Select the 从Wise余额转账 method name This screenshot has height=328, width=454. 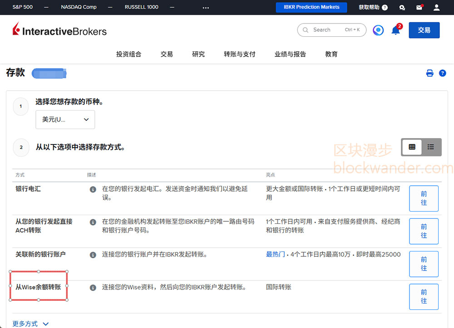pyautogui.click(x=38, y=287)
